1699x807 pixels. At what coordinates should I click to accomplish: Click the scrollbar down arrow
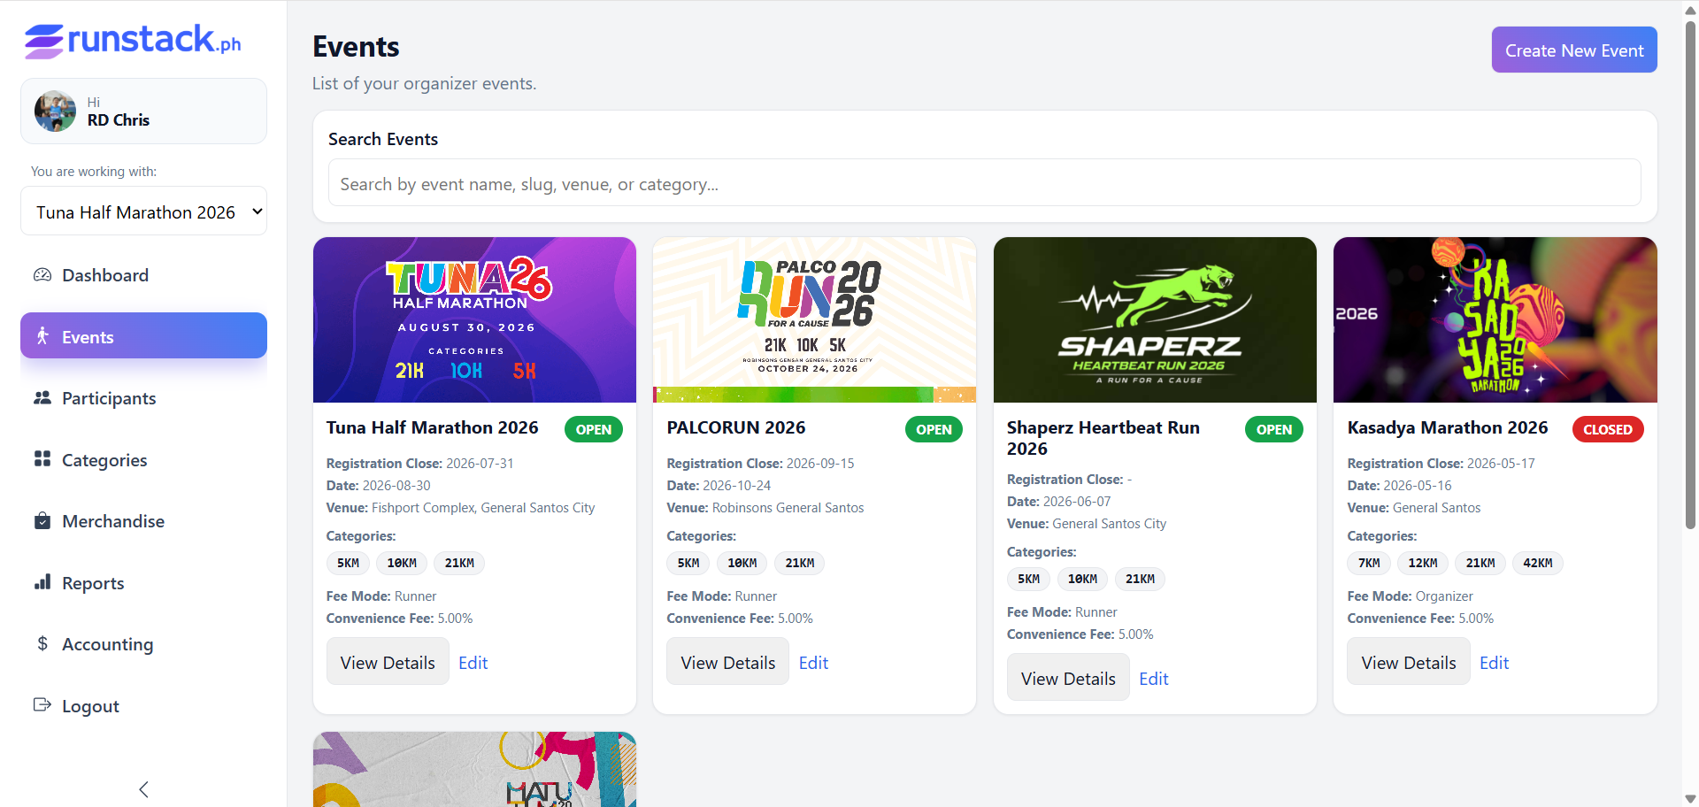click(x=1690, y=799)
